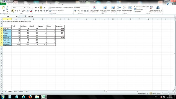
Task: Toggle align text right
Action: [x=41, y=11]
